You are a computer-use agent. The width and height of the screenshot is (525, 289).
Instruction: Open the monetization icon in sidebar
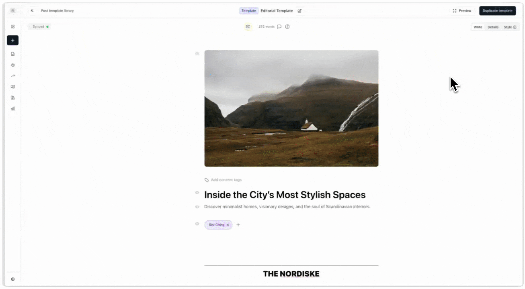(x=13, y=87)
